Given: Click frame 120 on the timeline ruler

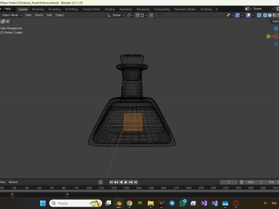Looking at the screenshot, I should pos(114,188).
